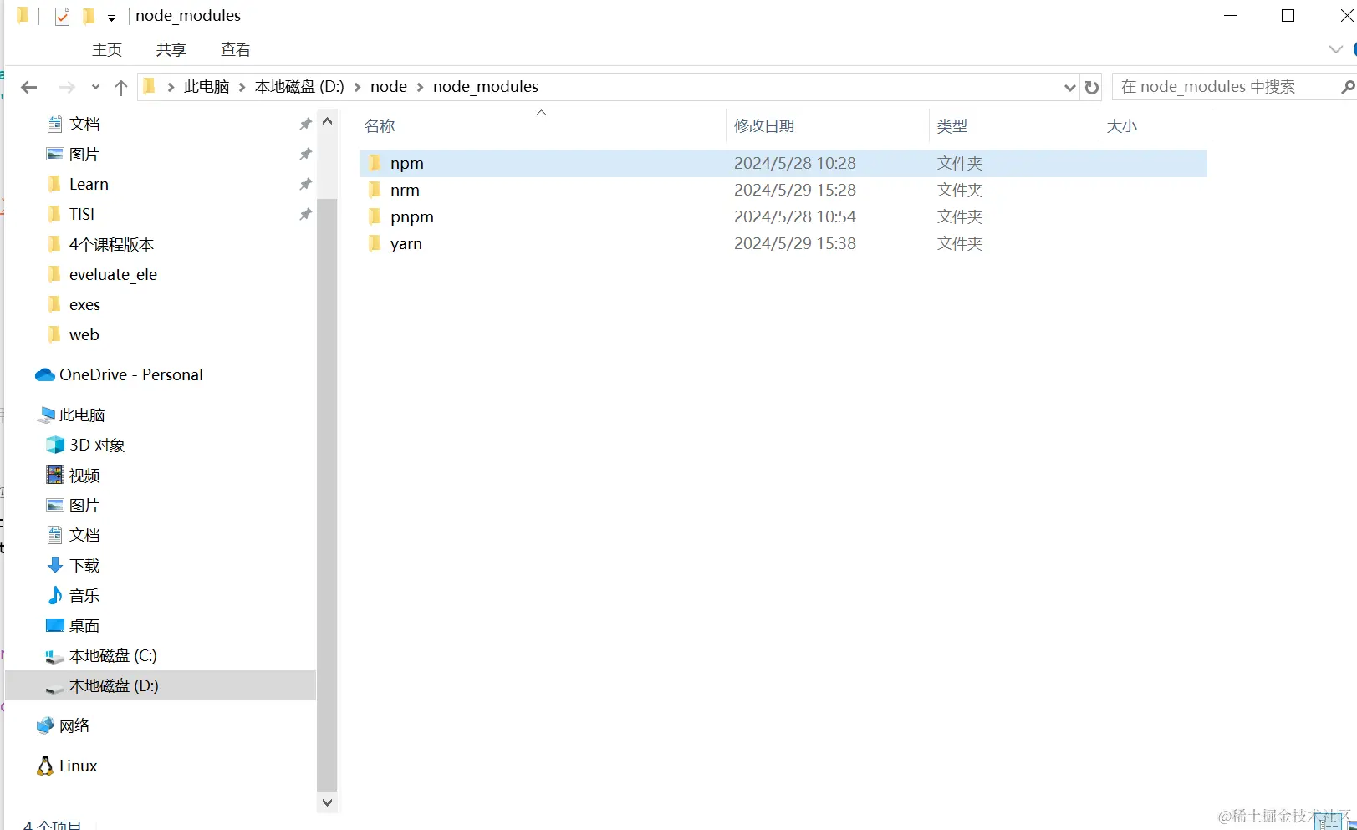1357x830 pixels.
Task: Expand breadcrumb chevron after 本地磁盘 (D:)
Action: (x=357, y=87)
